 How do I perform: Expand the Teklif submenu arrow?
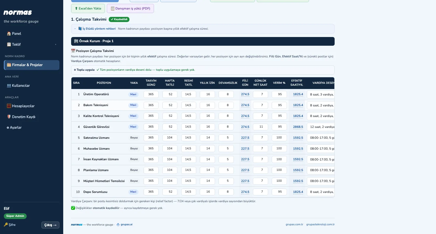(56, 44)
